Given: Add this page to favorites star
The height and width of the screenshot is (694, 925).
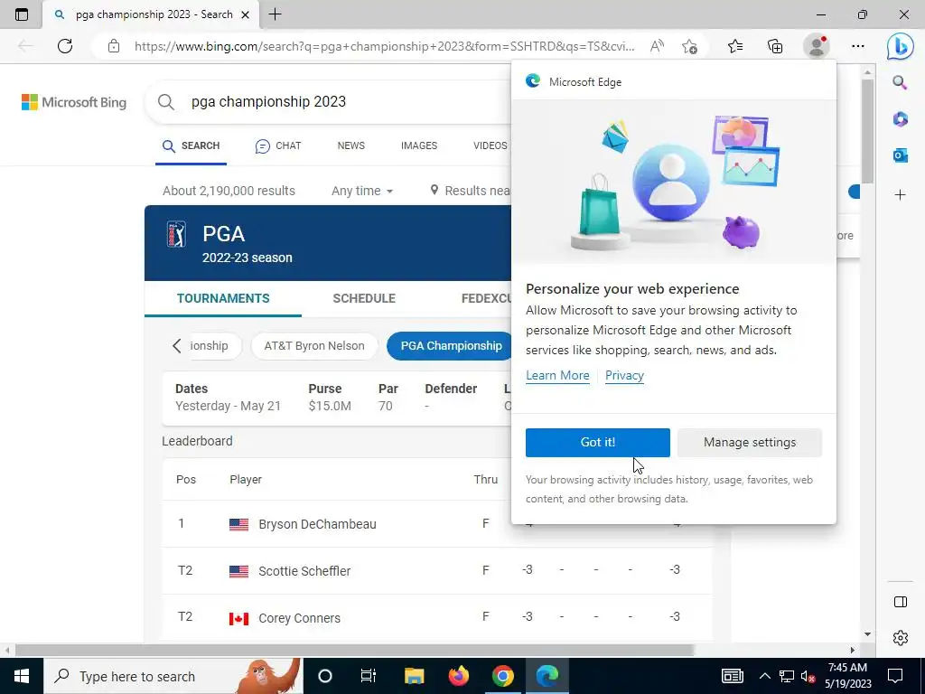Looking at the screenshot, I should click(689, 47).
